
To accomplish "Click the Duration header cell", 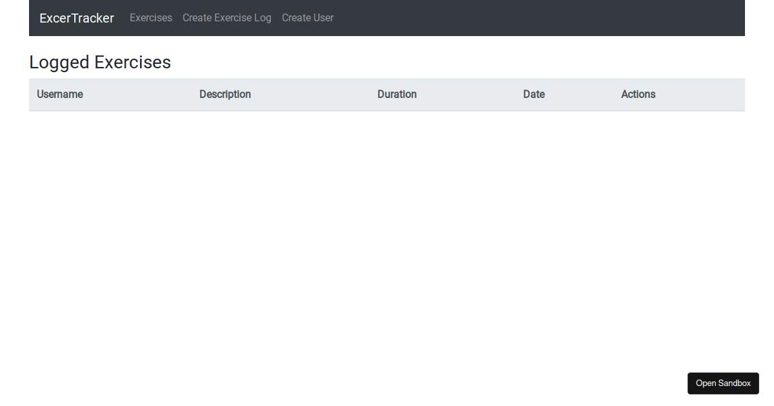I will [397, 94].
